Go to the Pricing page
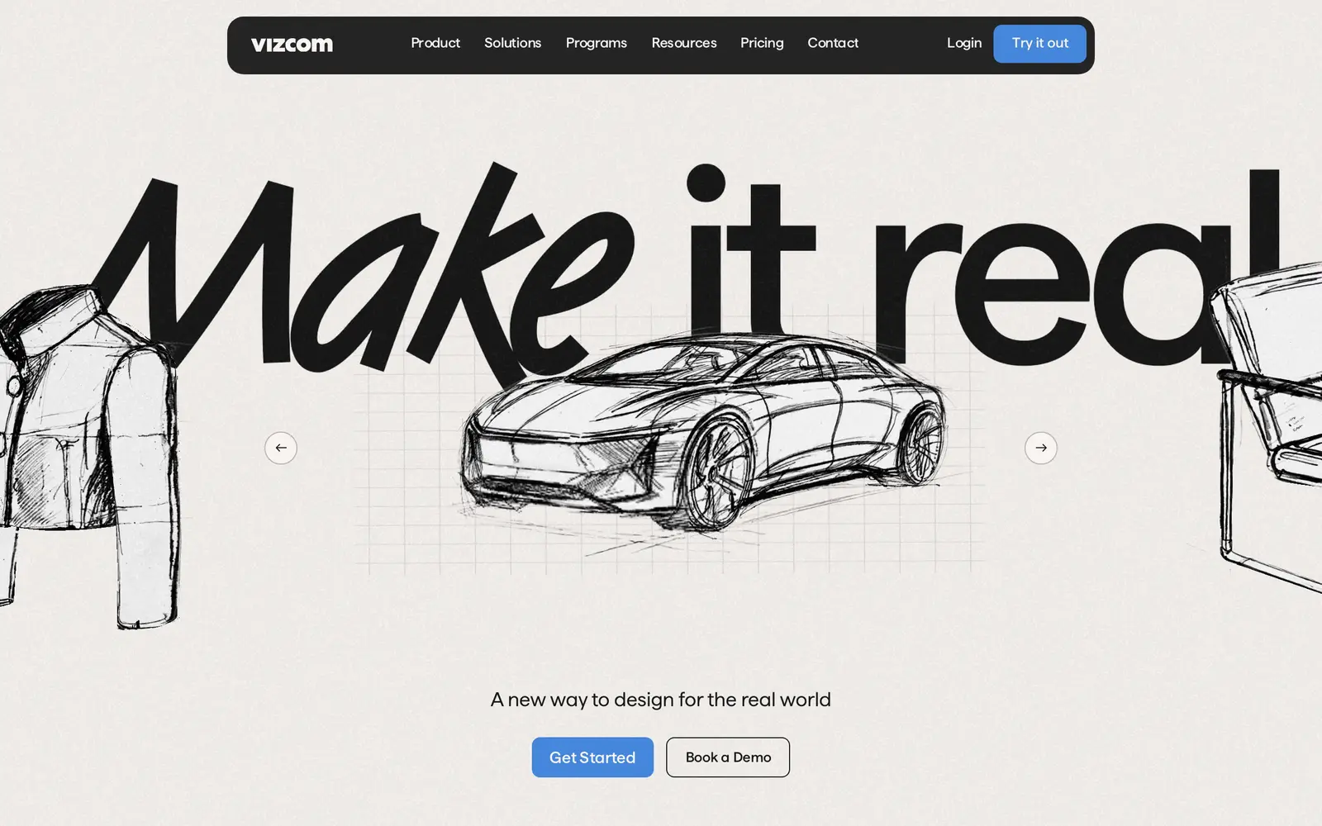Viewport: 1322px width, 826px height. point(762,43)
